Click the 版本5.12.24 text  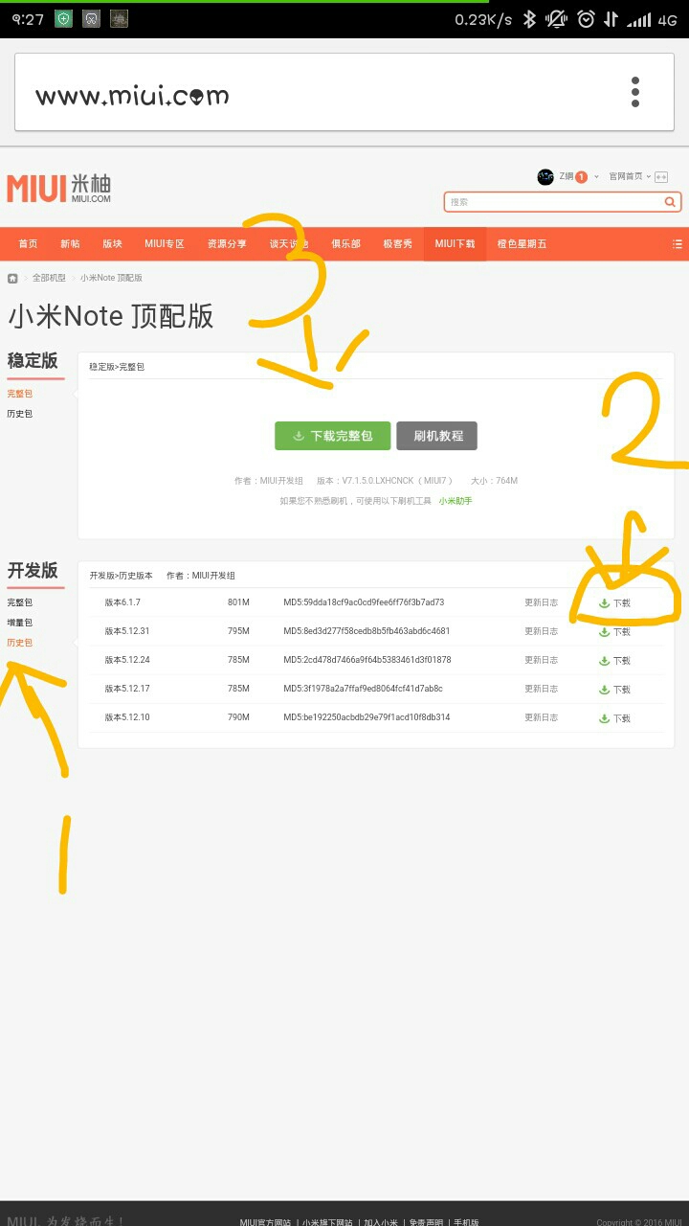(x=127, y=660)
